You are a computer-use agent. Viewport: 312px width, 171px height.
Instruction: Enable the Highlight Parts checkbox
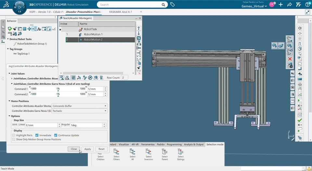(x=14, y=135)
